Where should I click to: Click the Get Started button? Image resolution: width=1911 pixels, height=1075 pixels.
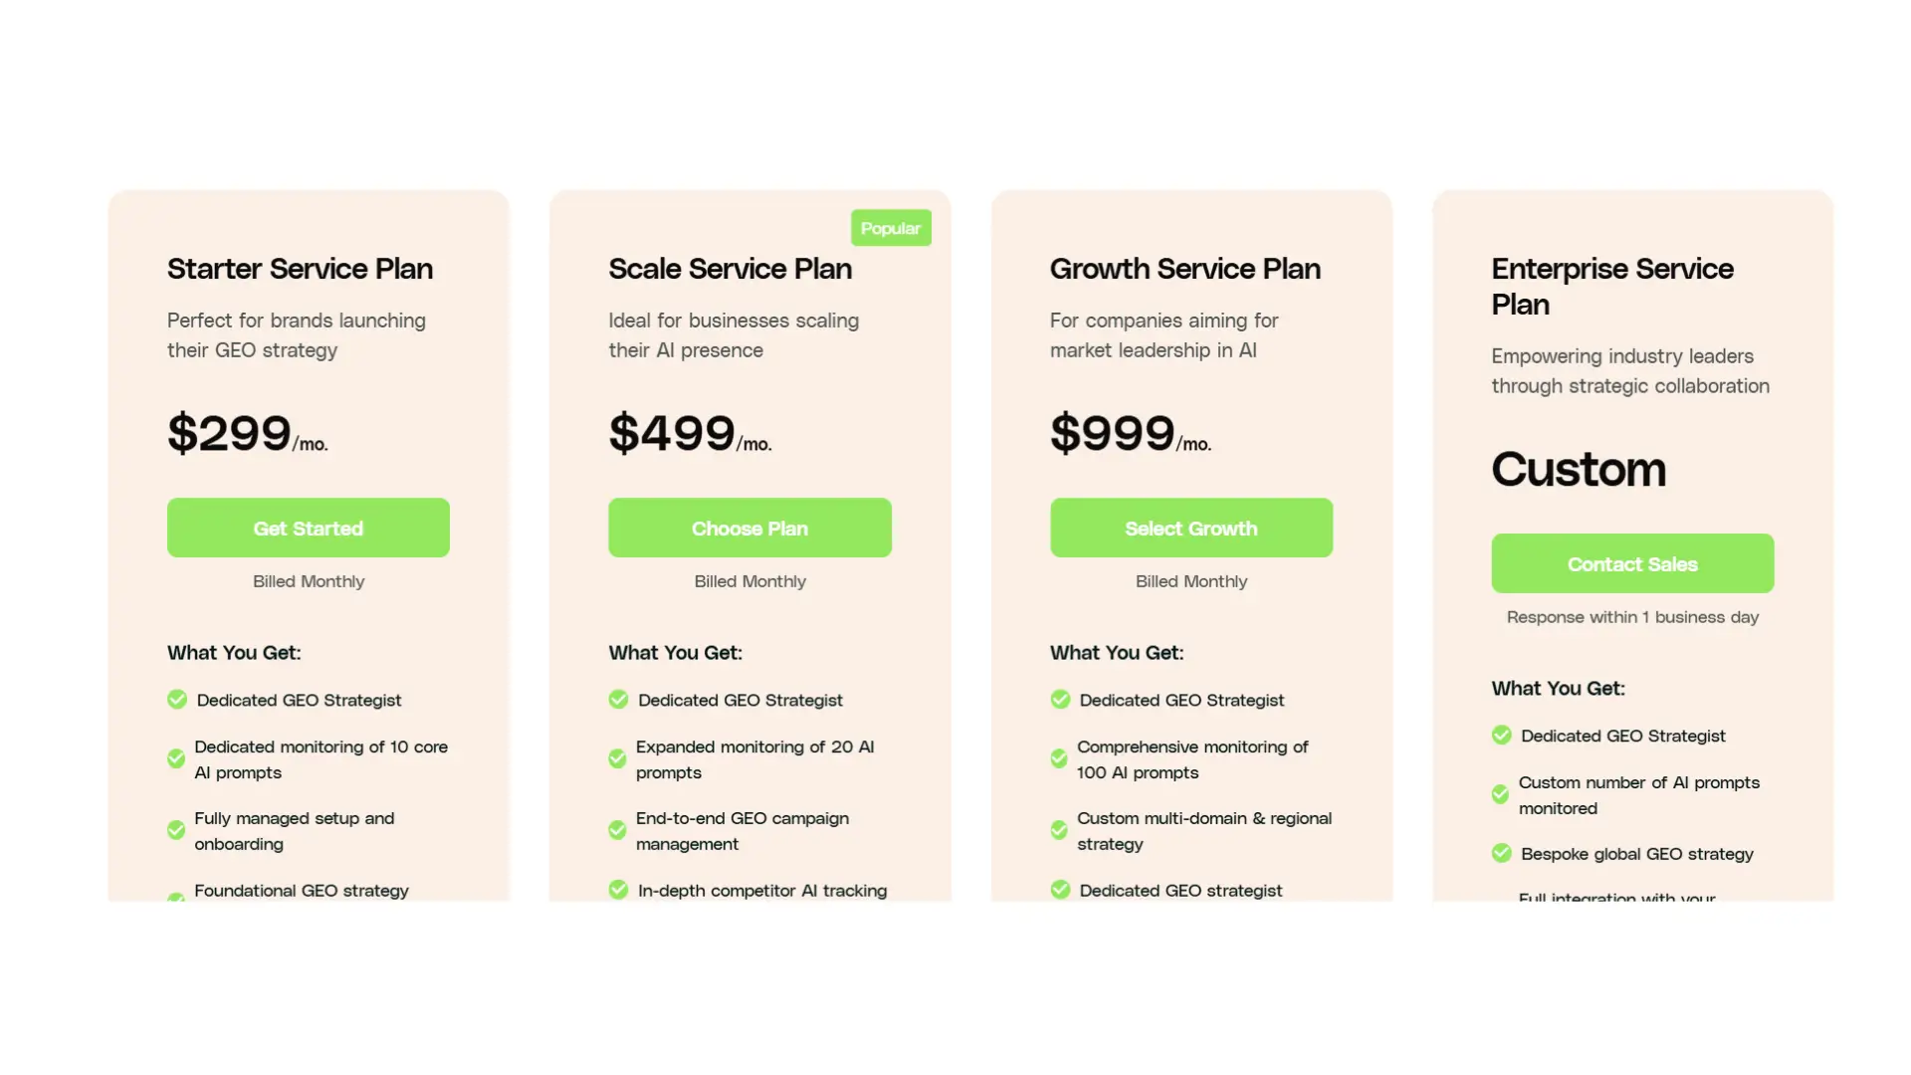tap(308, 528)
